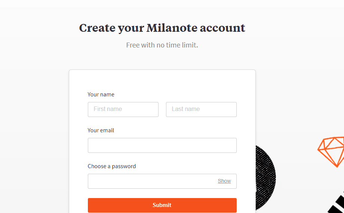Click the black striped shape in corner
This screenshot has width=344, height=213.
click(x=336, y=204)
